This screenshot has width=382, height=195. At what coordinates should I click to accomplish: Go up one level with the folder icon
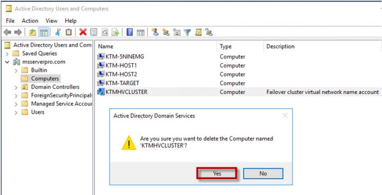click(32, 32)
